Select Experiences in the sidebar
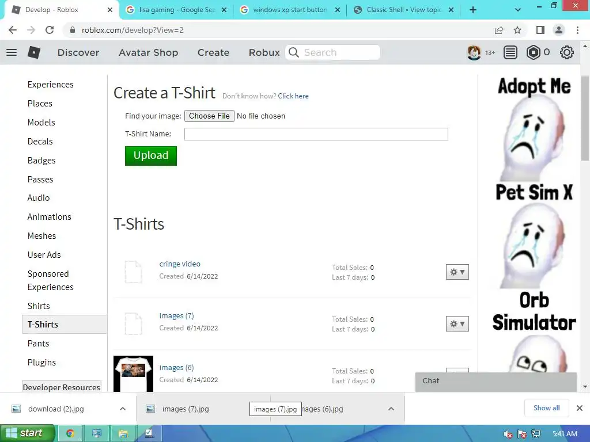The height and width of the screenshot is (442, 590). 51,85
